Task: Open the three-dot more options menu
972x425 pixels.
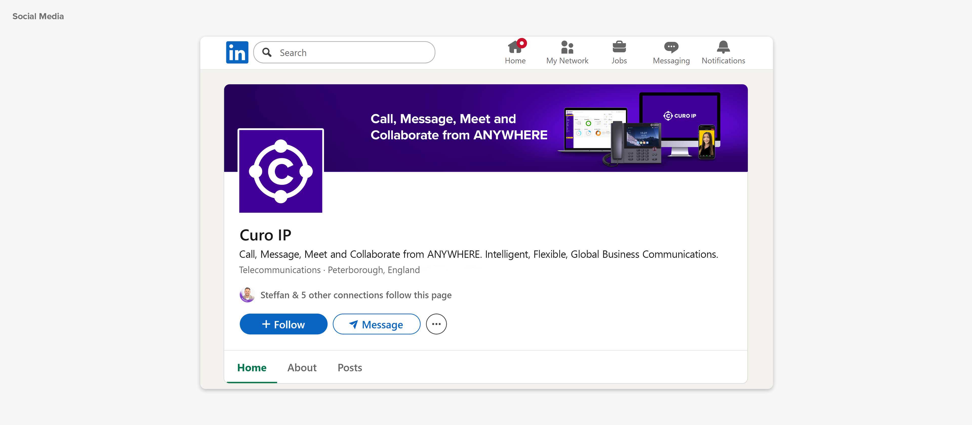Action: (x=436, y=324)
